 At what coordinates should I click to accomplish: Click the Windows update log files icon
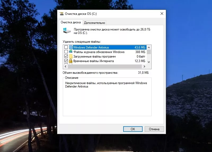pos(71,51)
